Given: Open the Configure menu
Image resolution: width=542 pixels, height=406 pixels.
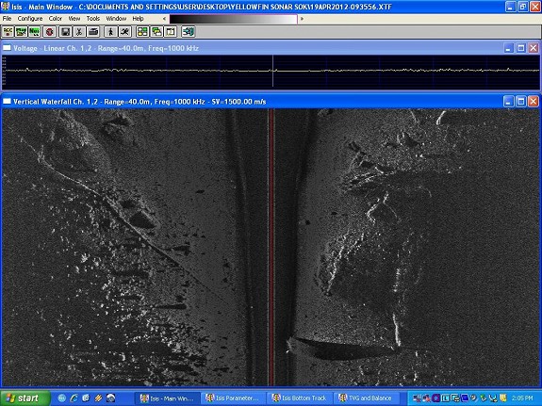Looking at the screenshot, I should 30,18.
